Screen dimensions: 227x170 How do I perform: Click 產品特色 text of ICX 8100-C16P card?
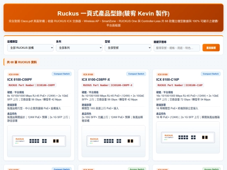(188, 117)
